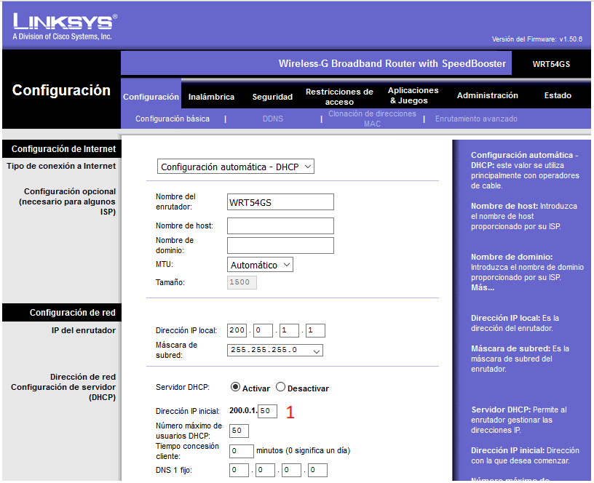The width and height of the screenshot is (594, 483).
Task: Expand the MTU Automático dropdown
Action: click(x=260, y=265)
